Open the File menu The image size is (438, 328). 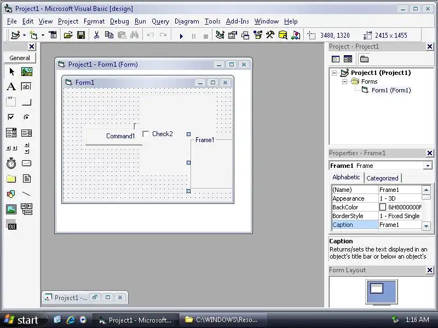(x=11, y=21)
